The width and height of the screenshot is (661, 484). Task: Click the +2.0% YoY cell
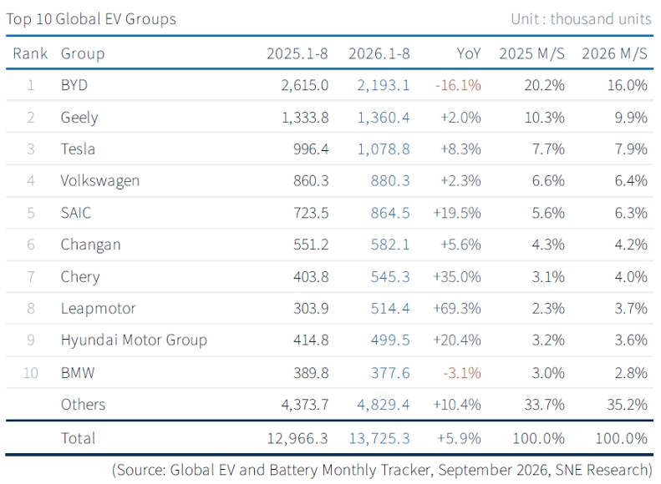tap(460, 118)
